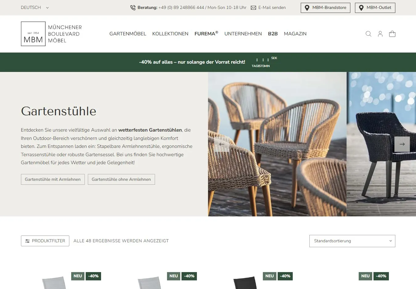Open the shopping cart icon
The height and width of the screenshot is (289, 416).
pos(392,34)
